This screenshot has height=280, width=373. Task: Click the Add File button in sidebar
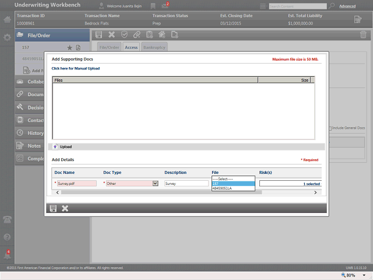click(x=33, y=71)
